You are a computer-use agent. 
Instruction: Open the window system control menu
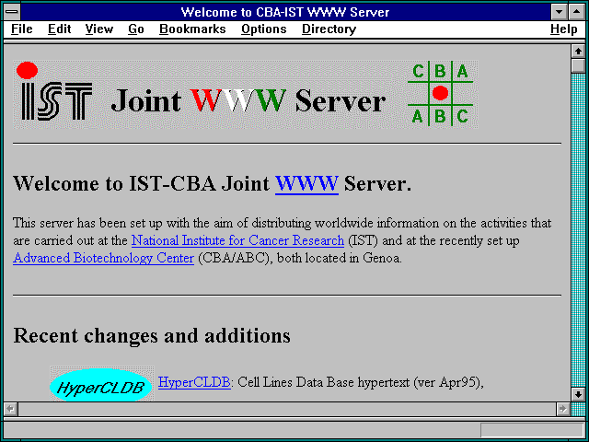tap(12, 12)
